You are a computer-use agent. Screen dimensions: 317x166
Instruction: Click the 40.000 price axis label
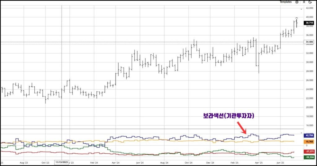[310, 17]
